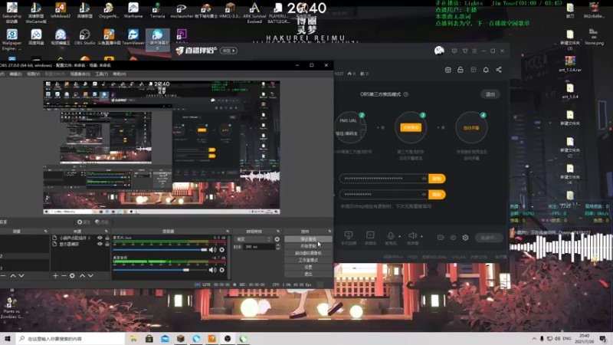Click speaker icon in streaming companion bottom bar

(412, 235)
